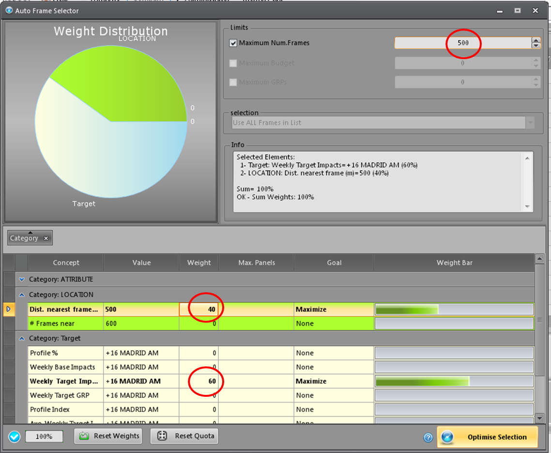This screenshot has width=551, height=453.
Task: Collapse the Category: Target group
Action: [21, 338]
